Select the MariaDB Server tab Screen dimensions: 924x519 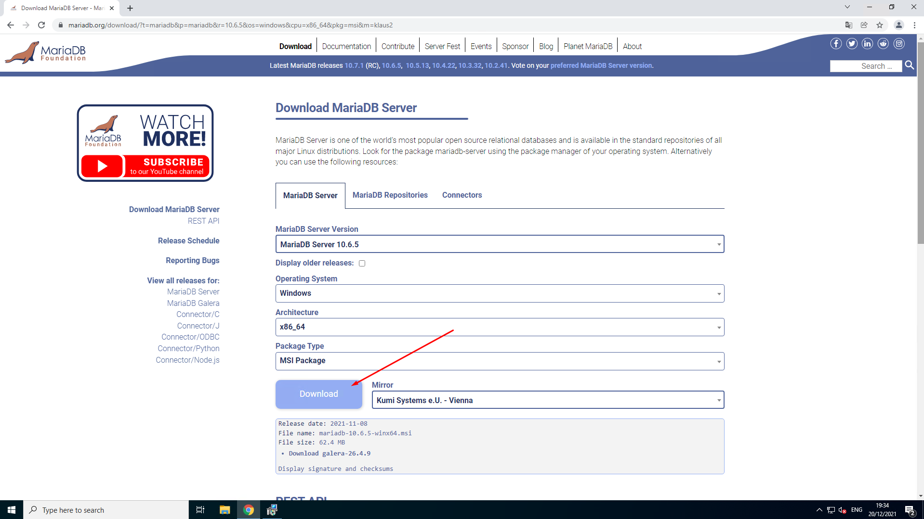click(310, 195)
